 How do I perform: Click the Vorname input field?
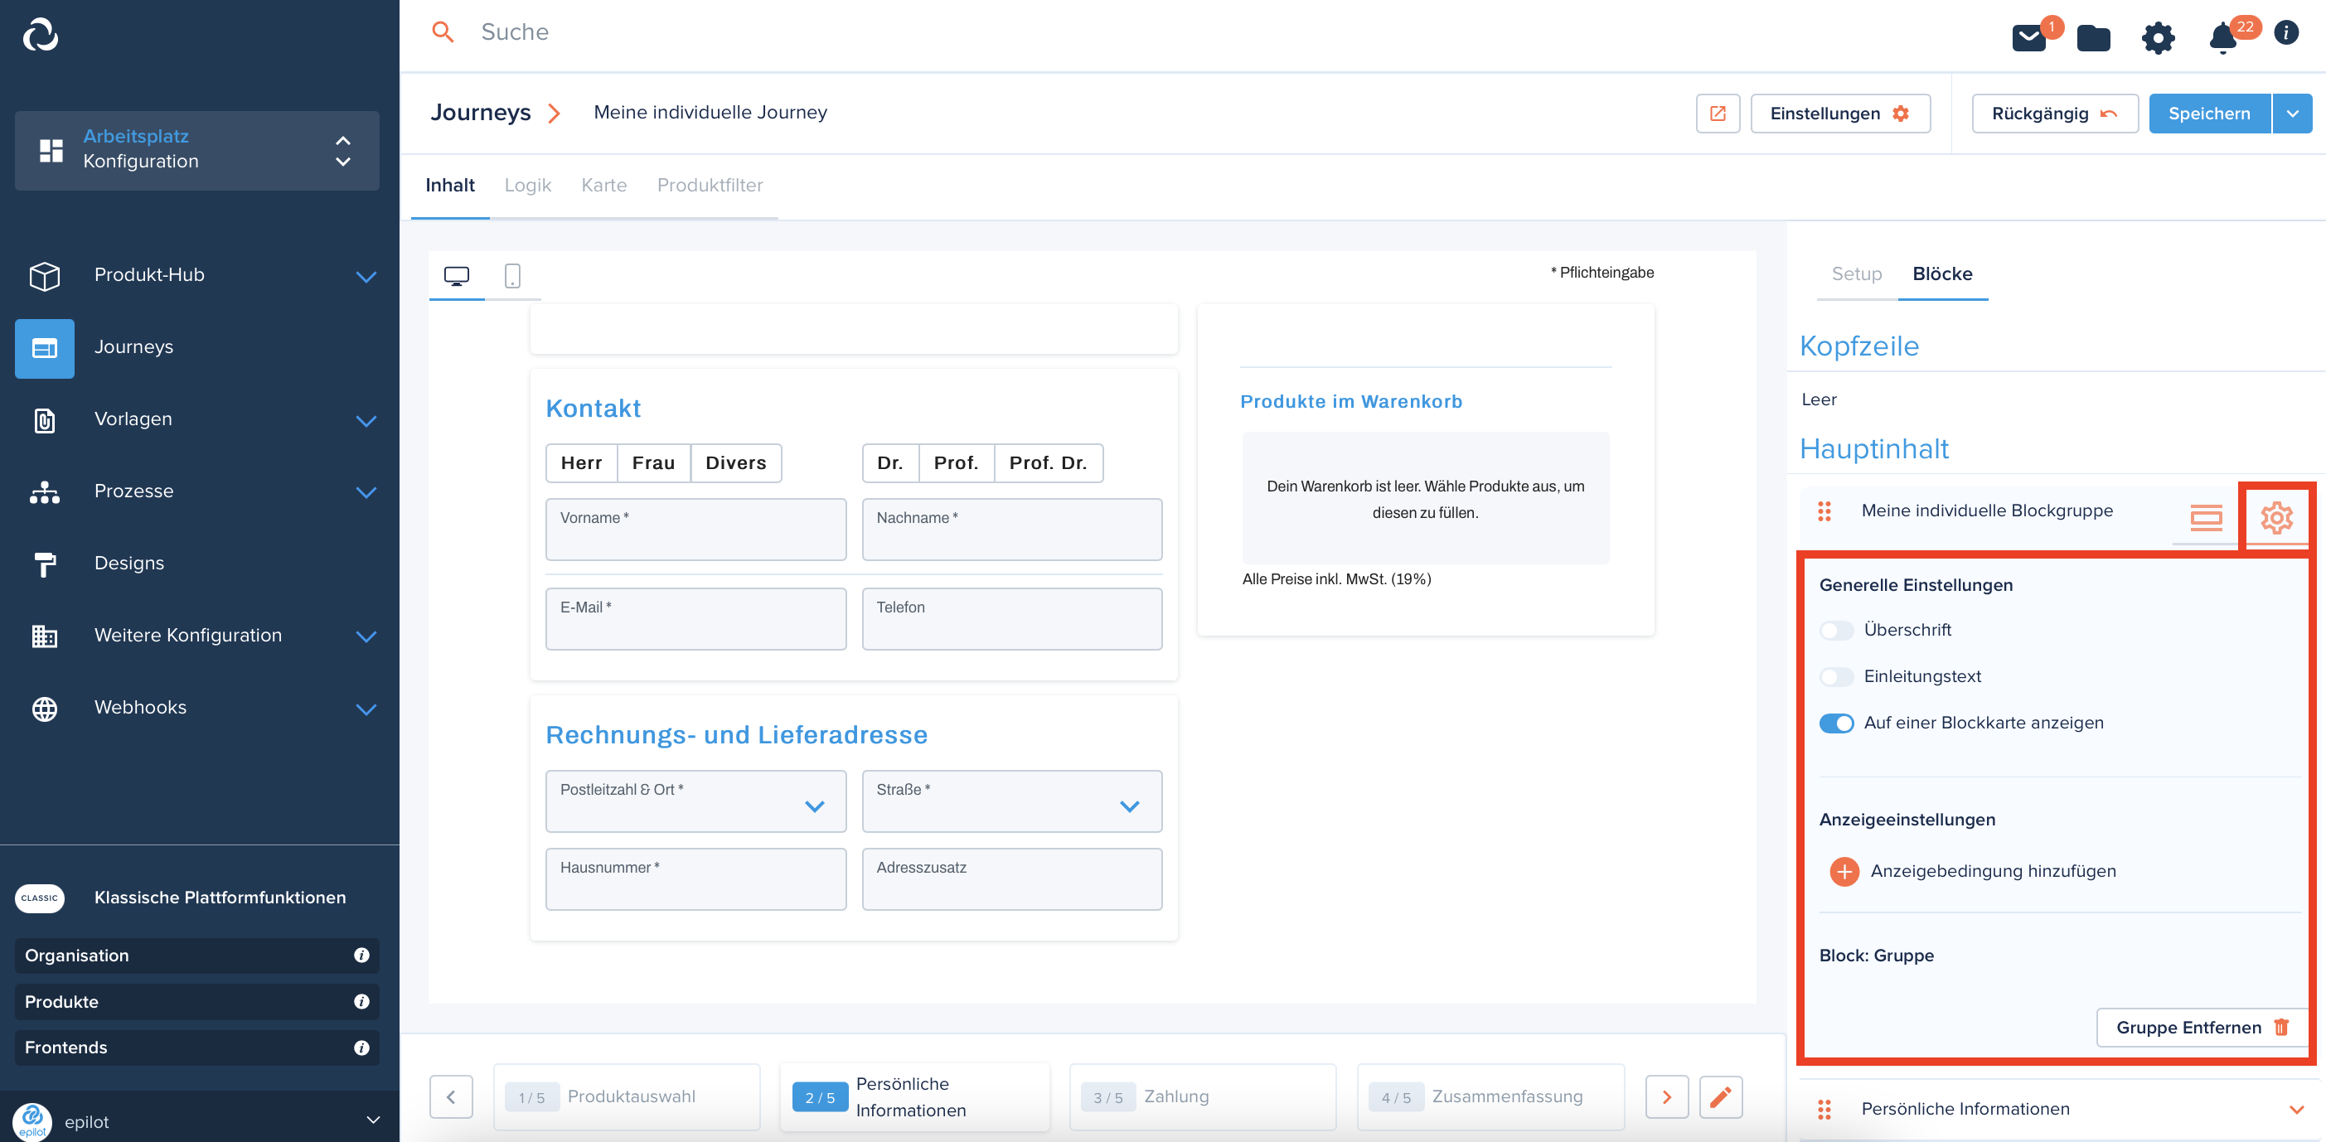click(x=695, y=529)
